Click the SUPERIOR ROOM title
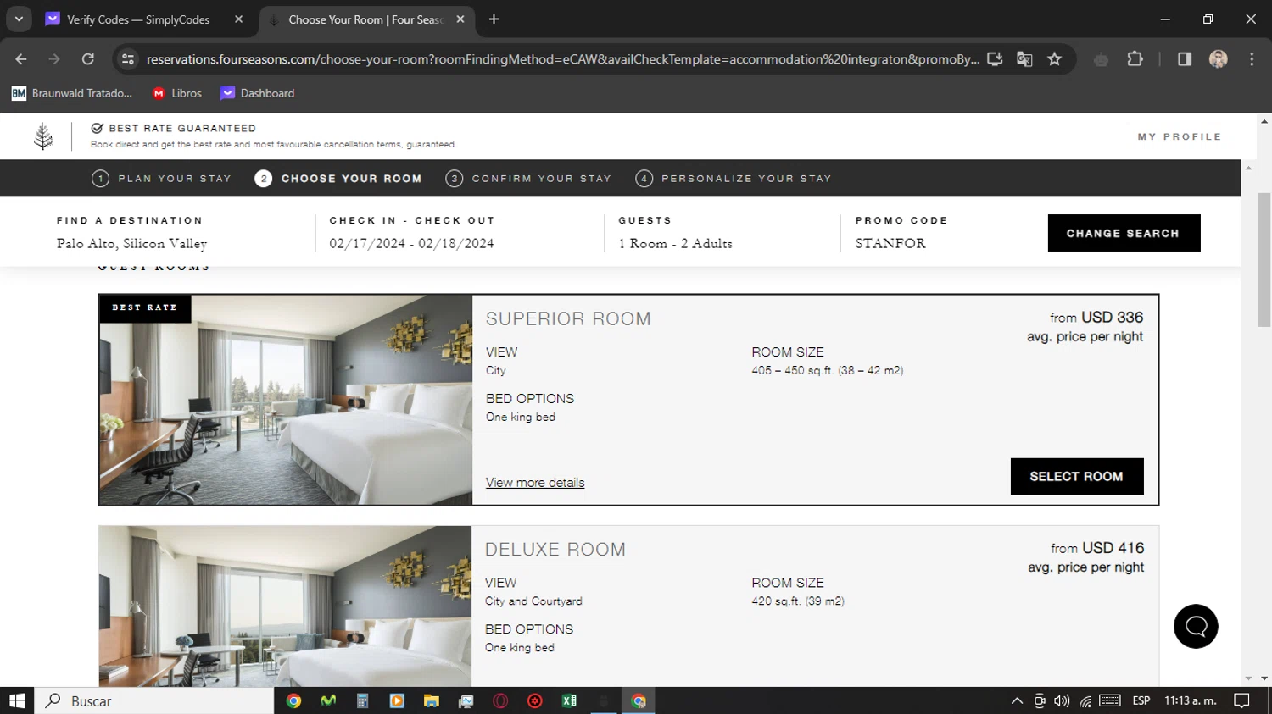The height and width of the screenshot is (714, 1272). coord(568,319)
